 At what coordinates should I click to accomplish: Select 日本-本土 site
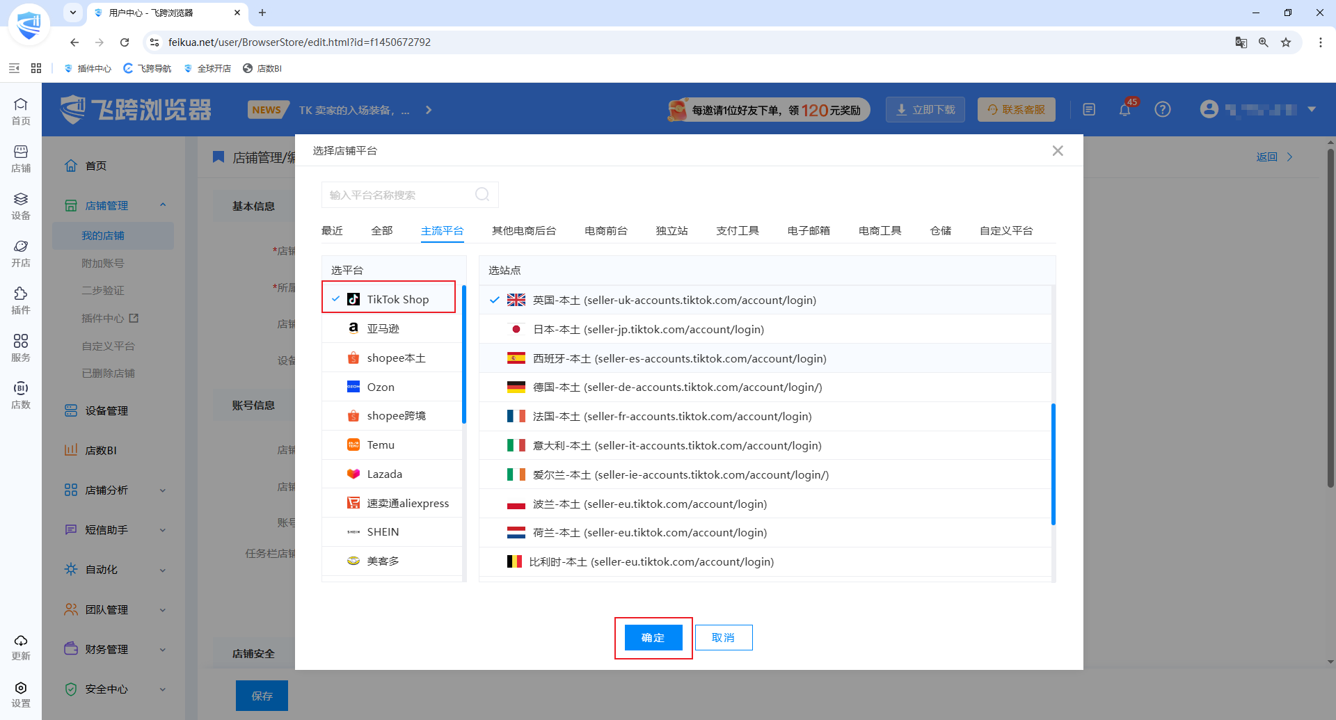765,329
